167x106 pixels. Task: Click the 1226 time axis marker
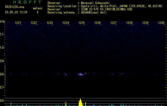tap(97, 23)
